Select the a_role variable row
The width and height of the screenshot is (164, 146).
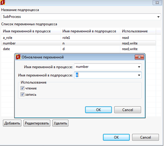pos(78,38)
